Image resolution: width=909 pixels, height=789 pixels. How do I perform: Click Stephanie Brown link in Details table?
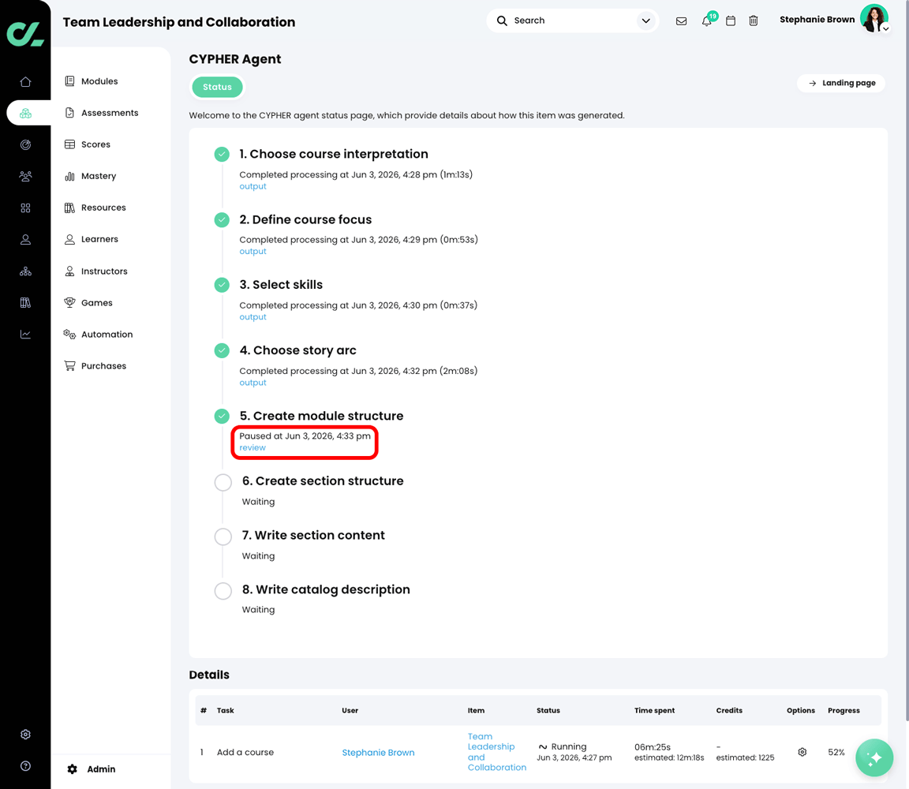(378, 753)
